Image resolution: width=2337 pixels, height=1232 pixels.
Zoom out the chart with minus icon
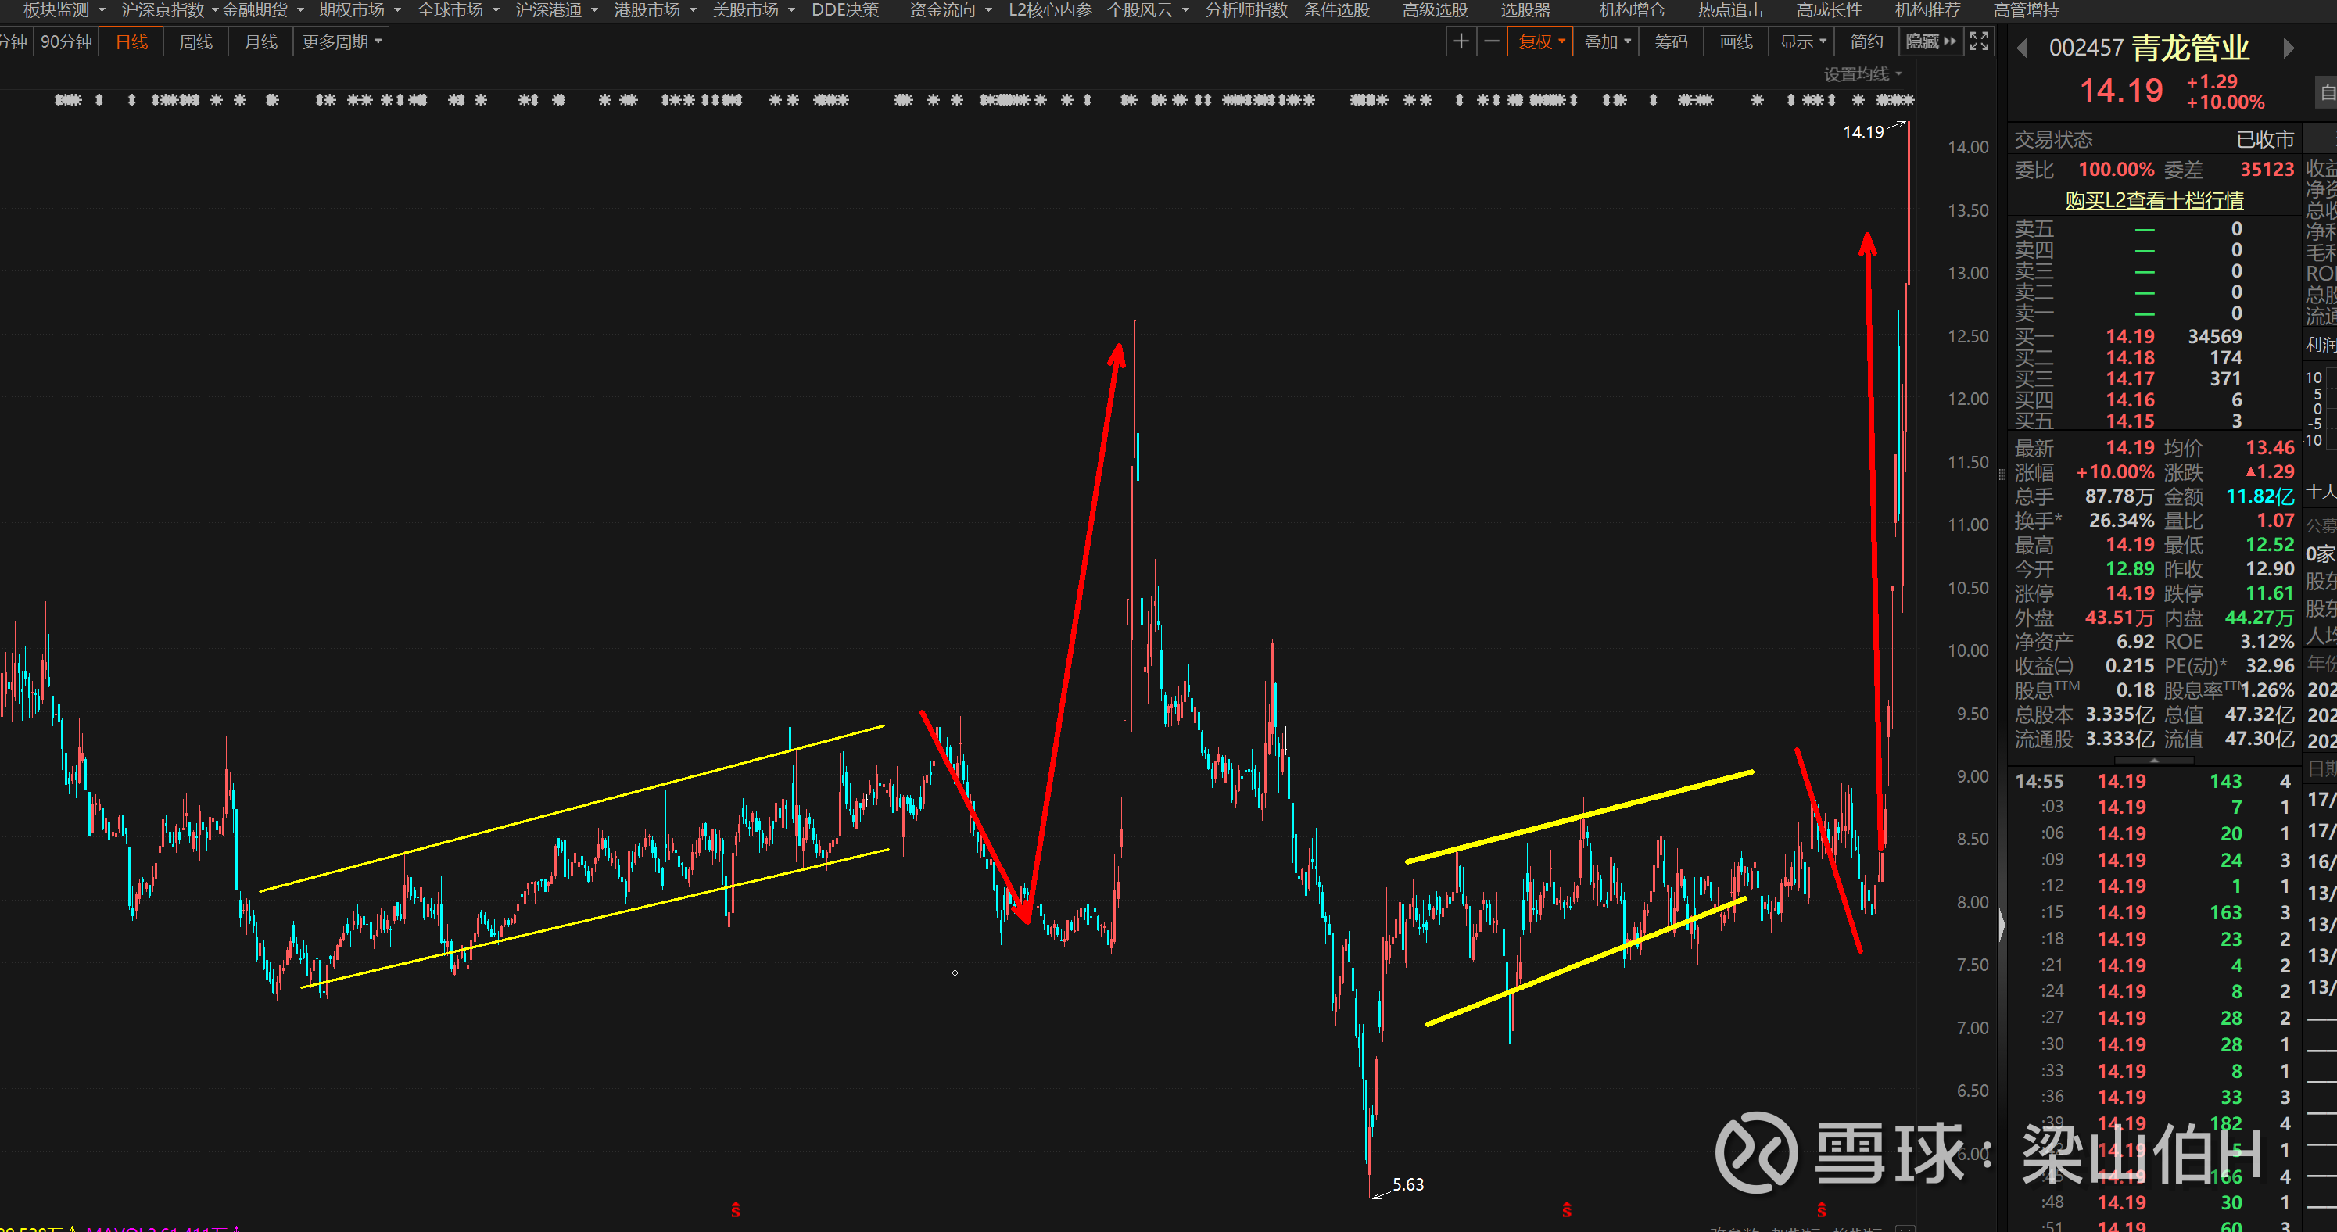point(1492,41)
